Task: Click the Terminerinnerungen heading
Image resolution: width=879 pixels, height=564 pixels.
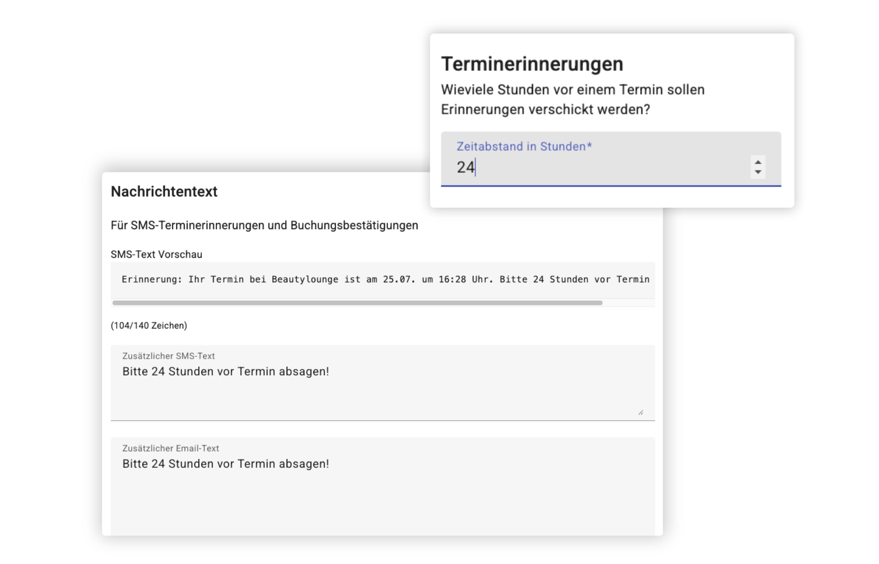Action: pos(532,64)
